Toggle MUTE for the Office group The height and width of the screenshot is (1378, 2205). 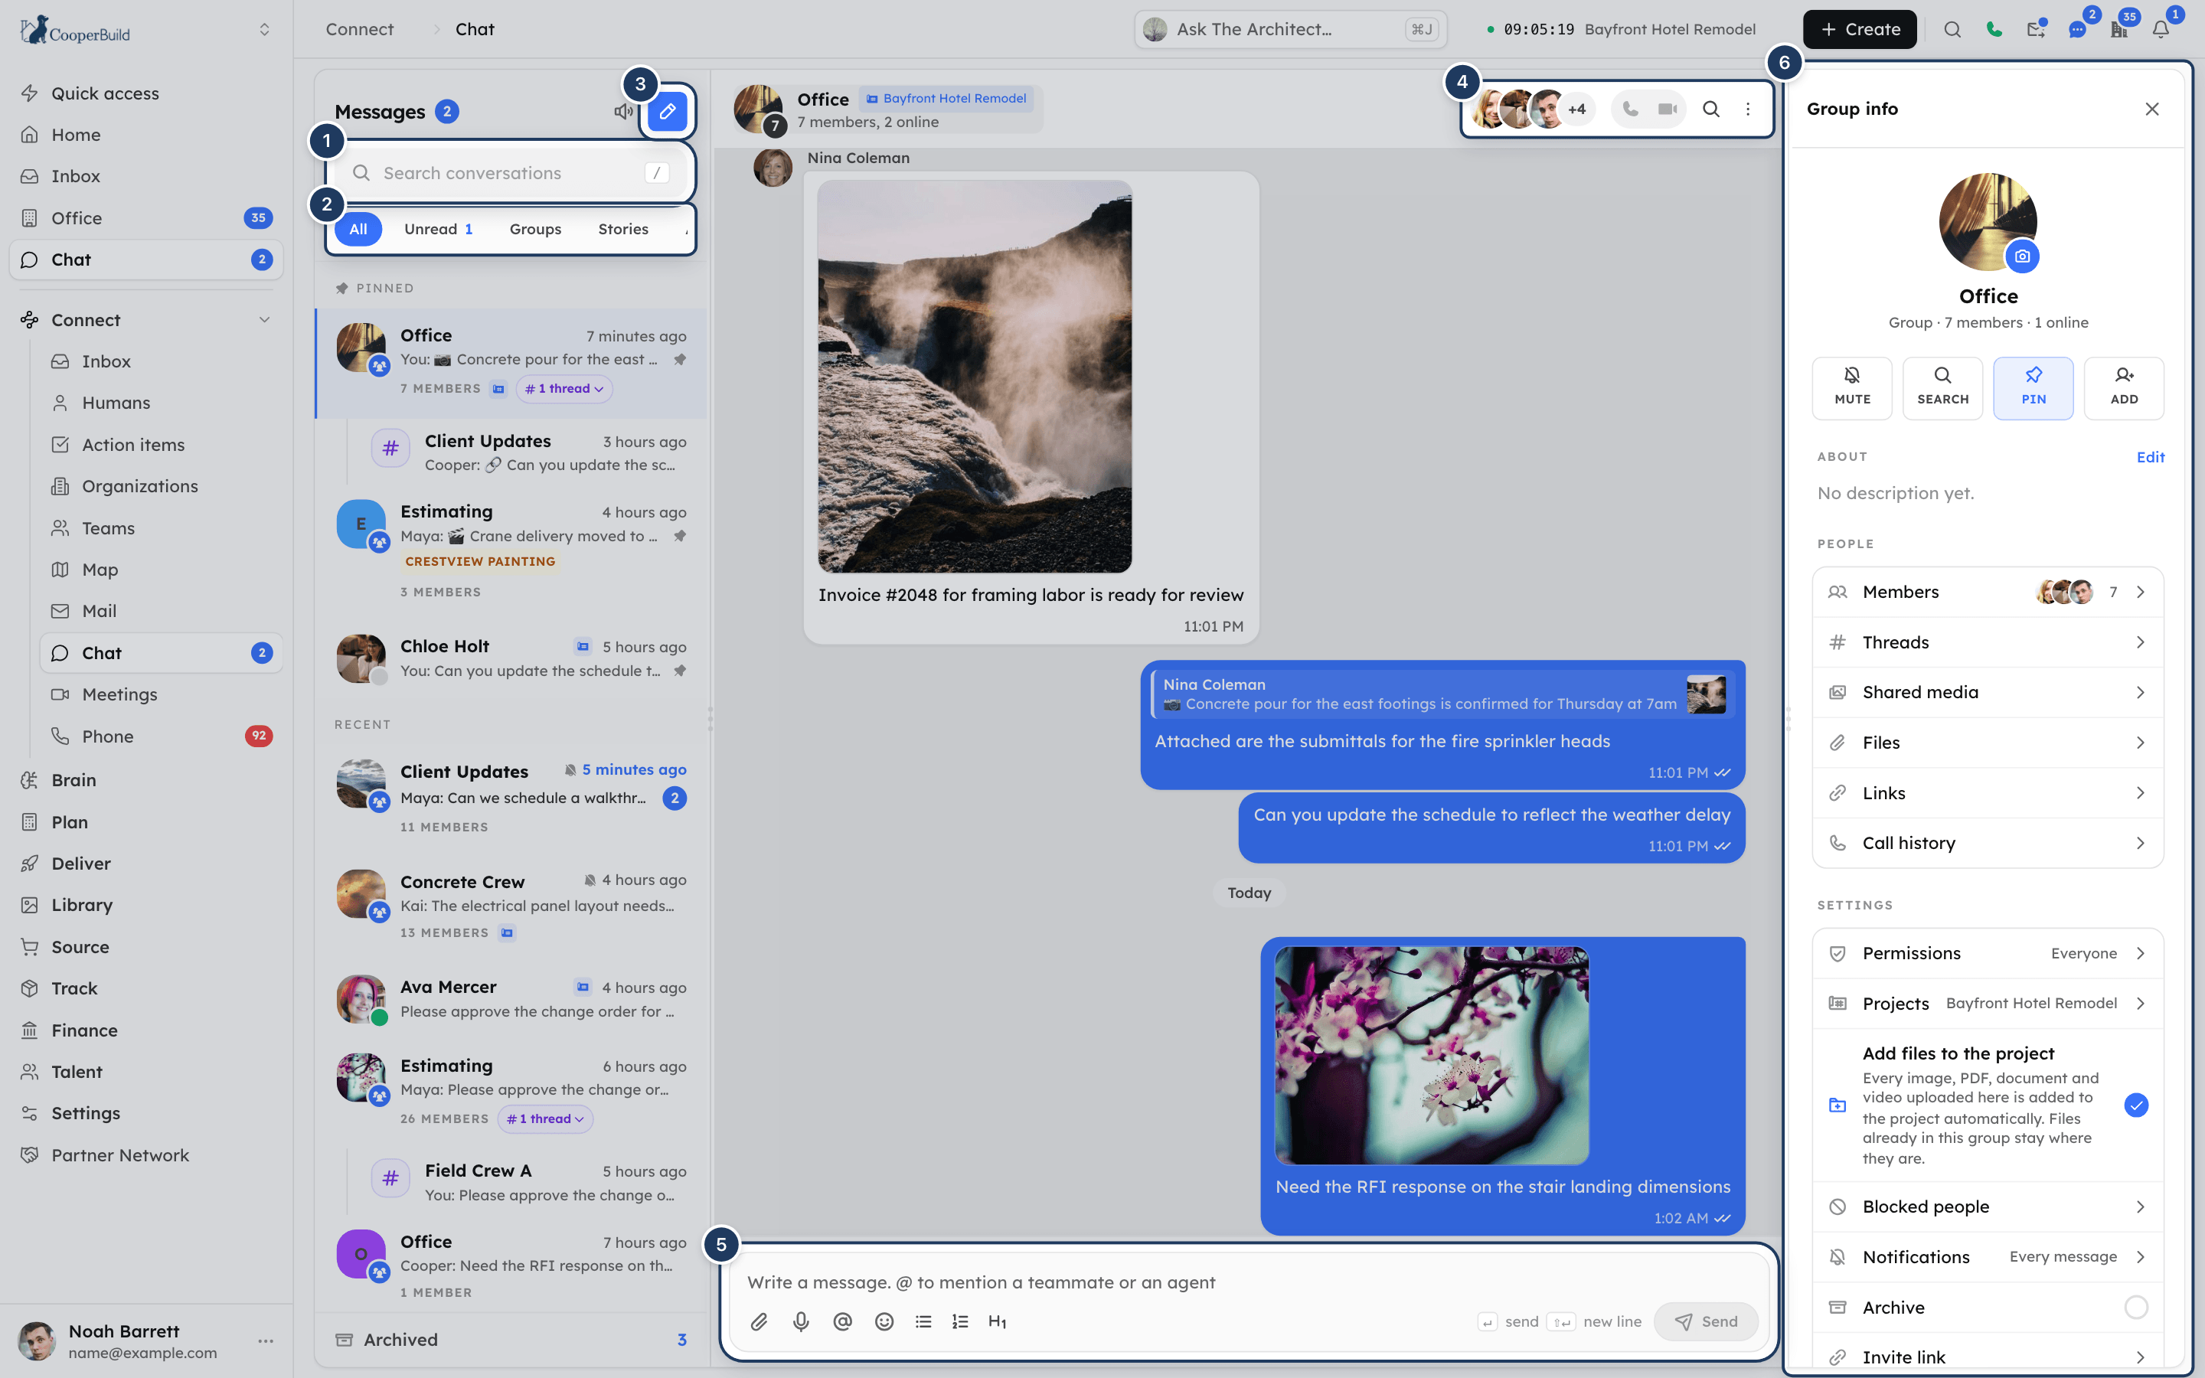[1851, 388]
